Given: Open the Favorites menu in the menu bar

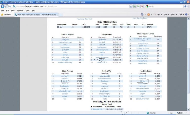Looking at the screenshot, I should (20, 11).
